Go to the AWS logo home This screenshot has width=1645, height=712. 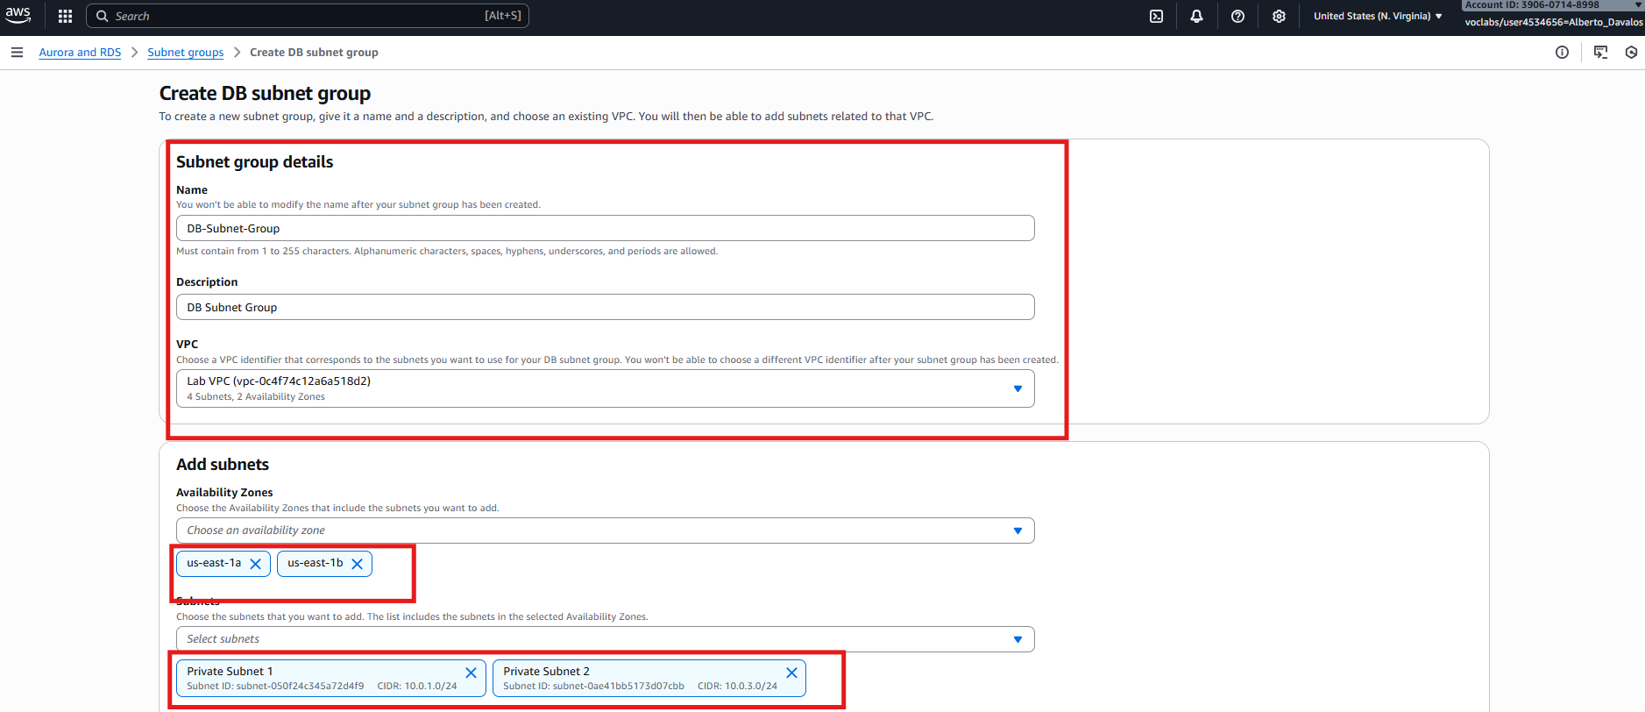pyautogui.click(x=18, y=15)
